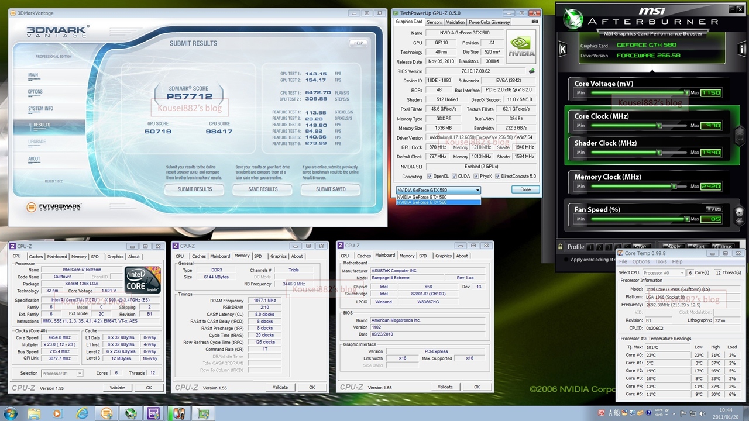Screen dimensions: 749x421
Task: Click the SUBMIT SAVED button
Action: 331,189
